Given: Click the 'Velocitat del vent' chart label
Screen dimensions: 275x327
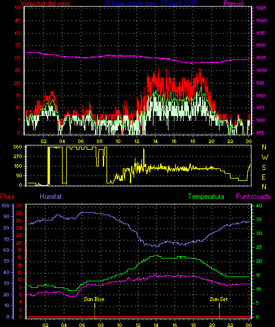Looking at the screenshot, I should click(x=45, y=4).
